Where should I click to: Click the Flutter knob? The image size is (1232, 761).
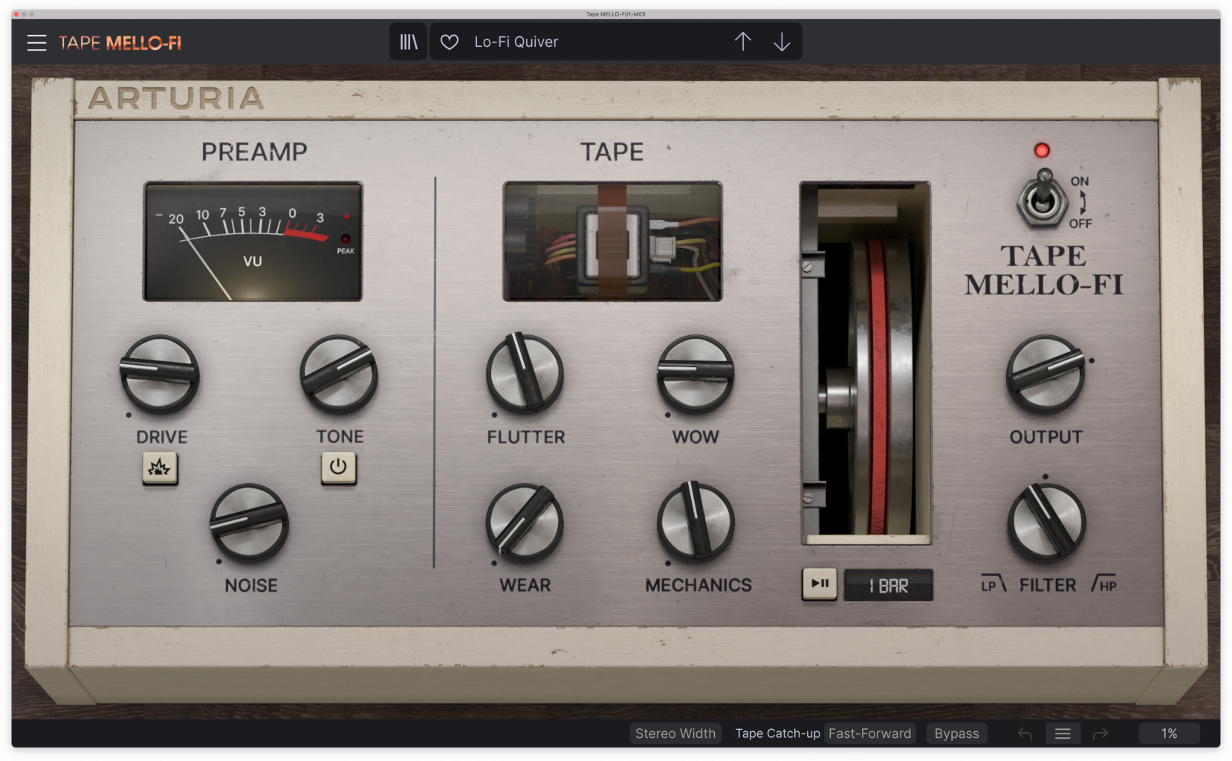(x=525, y=373)
